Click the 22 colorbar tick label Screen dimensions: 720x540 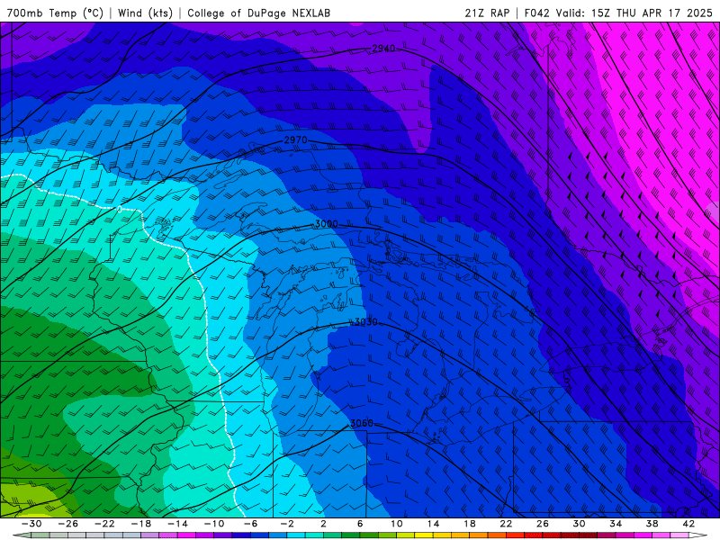pyautogui.click(x=506, y=524)
